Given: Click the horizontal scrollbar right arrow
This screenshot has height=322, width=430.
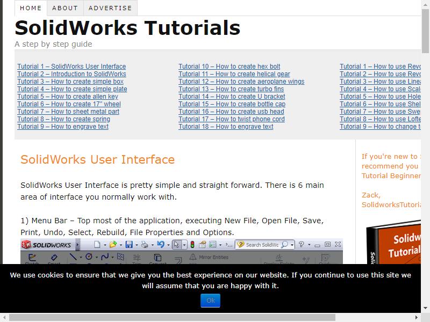Looking at the screenshot, I should point(417,318).
